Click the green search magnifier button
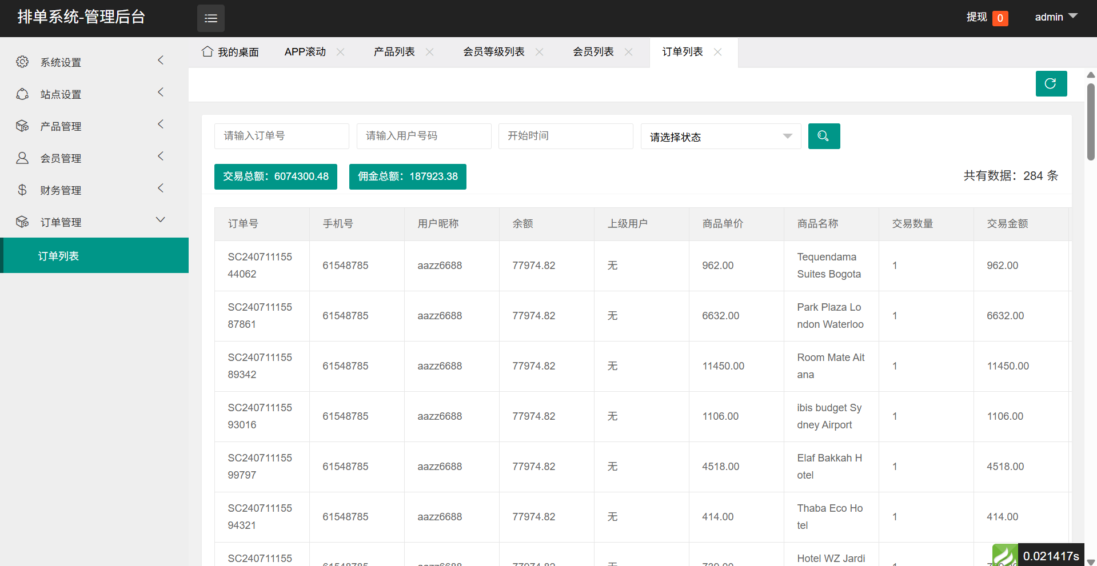1097x566 pixels. coord(824,136)
